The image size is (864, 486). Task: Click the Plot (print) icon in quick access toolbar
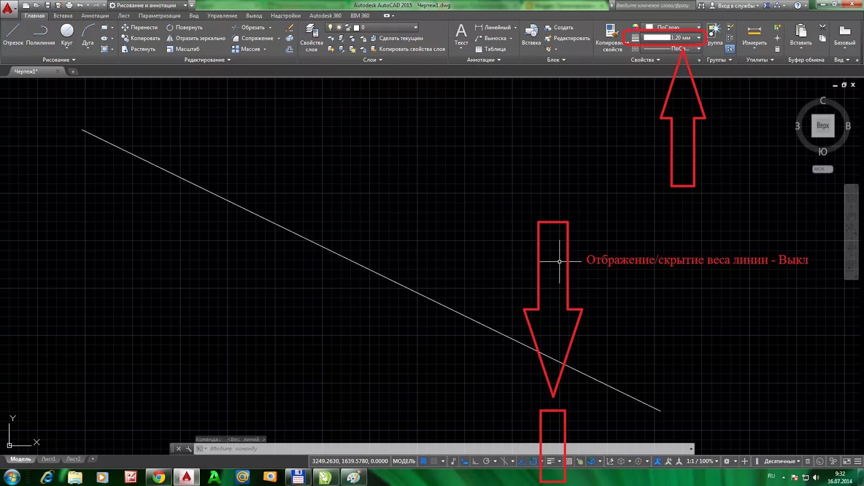[x=69, y=5]
